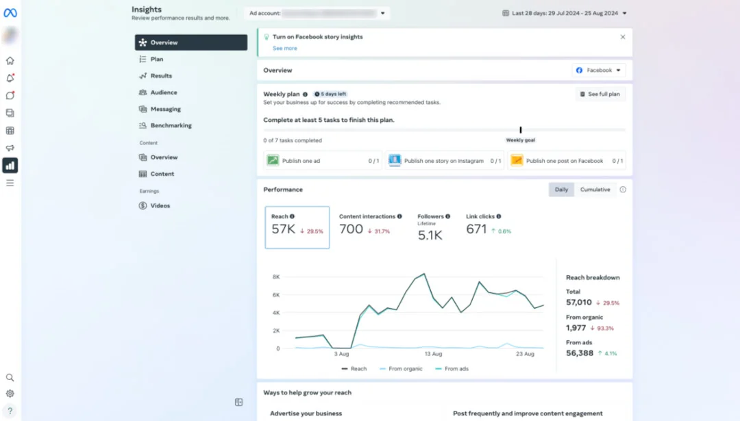Click the Advertise your business heading
The image size is (740, 421).
pyautogui.click(x=306, y=413)
